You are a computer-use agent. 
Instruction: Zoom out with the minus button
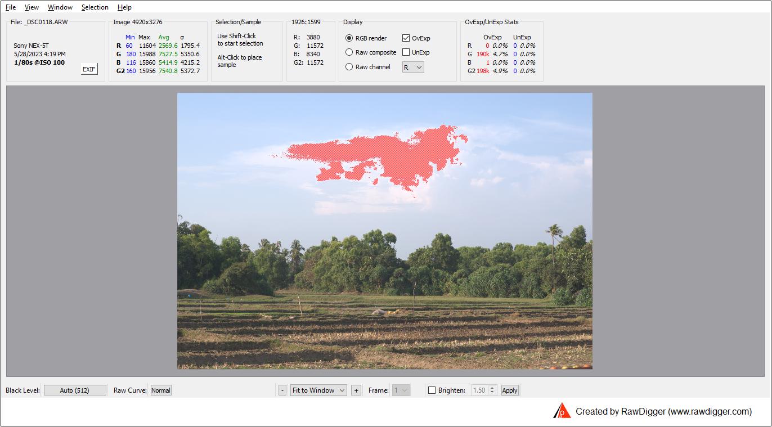pyautogui.click(x=282, y=390)
